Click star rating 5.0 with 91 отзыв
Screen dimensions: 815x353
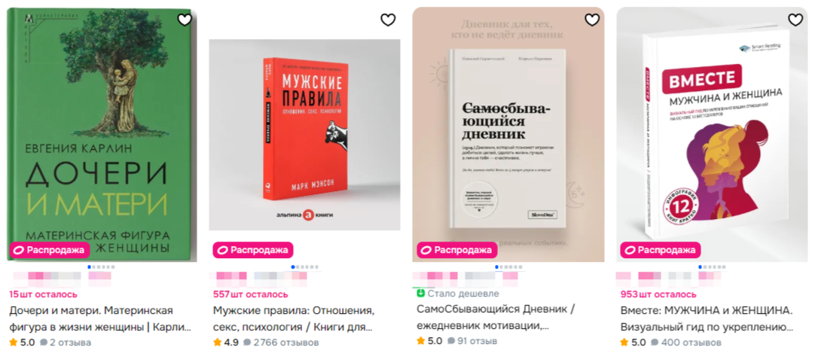coord(429,341)
